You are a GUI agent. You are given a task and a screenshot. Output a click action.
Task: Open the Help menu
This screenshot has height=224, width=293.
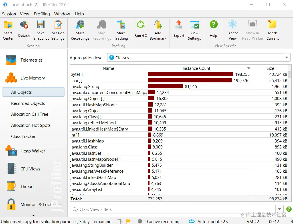[79, 14]
